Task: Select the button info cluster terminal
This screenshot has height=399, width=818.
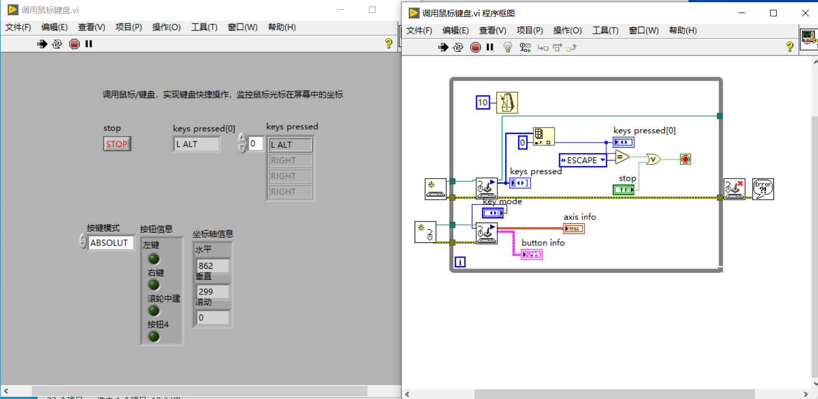Action: (531, 254)
